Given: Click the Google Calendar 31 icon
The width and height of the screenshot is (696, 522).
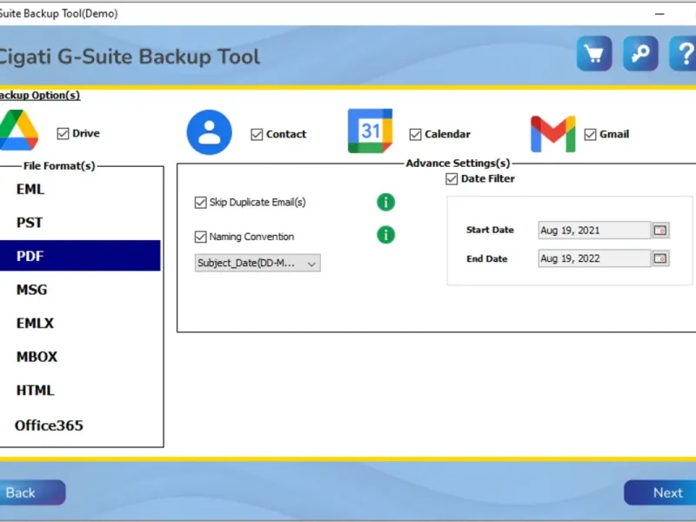Looking at the screenshot, I should [x=371, y=131].
